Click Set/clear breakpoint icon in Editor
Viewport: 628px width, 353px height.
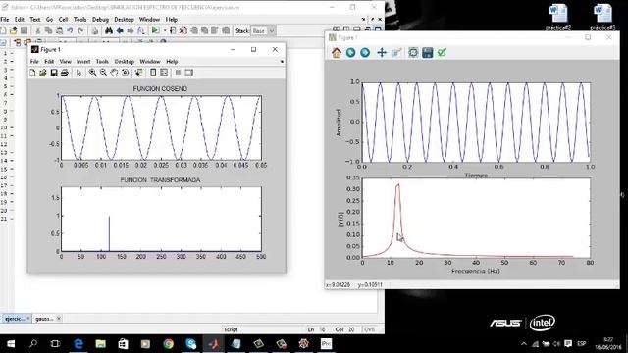pyautogui.click(x=173, y=30)
